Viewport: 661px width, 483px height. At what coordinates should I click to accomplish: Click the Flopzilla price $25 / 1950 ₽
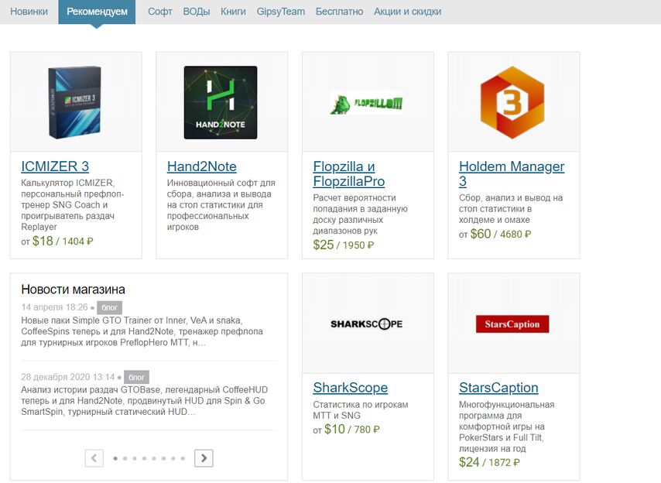tap(343, 245)
